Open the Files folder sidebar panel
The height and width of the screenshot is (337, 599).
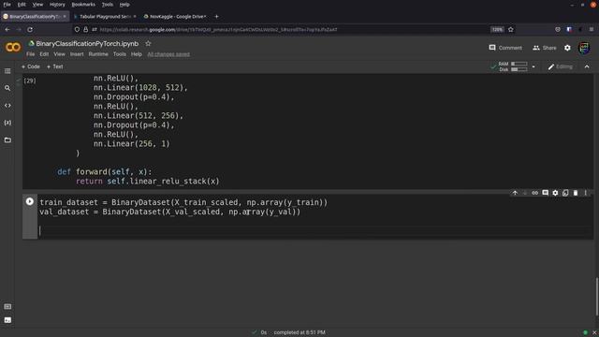(7, 139)
